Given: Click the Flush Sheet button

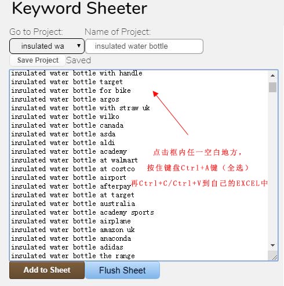Looking at the screenshot, I should (122, 270).
